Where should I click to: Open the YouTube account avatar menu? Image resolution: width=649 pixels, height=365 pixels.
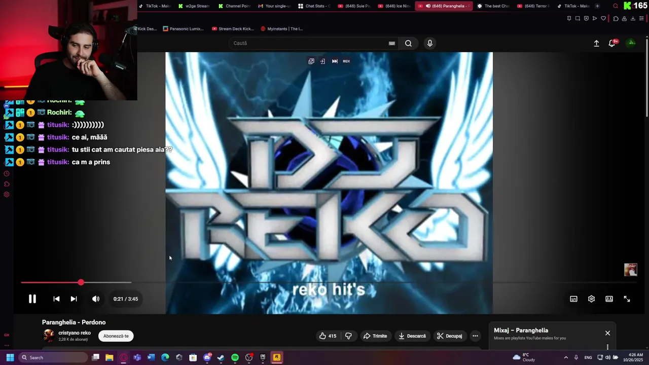[631, 43]
